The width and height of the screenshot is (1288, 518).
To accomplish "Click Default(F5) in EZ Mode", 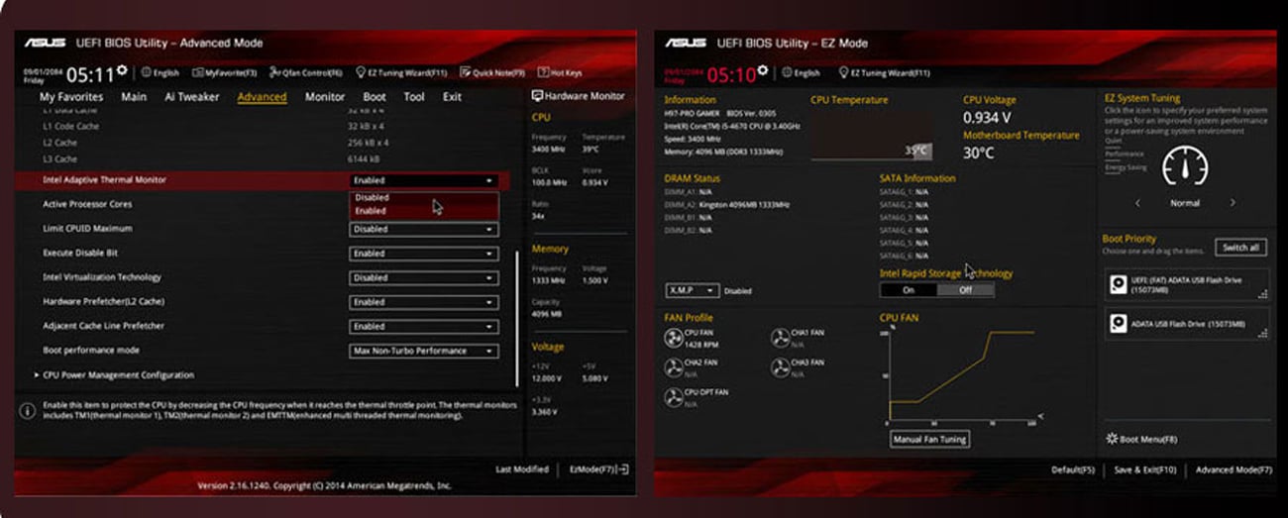I will [x=1073, y=469].
